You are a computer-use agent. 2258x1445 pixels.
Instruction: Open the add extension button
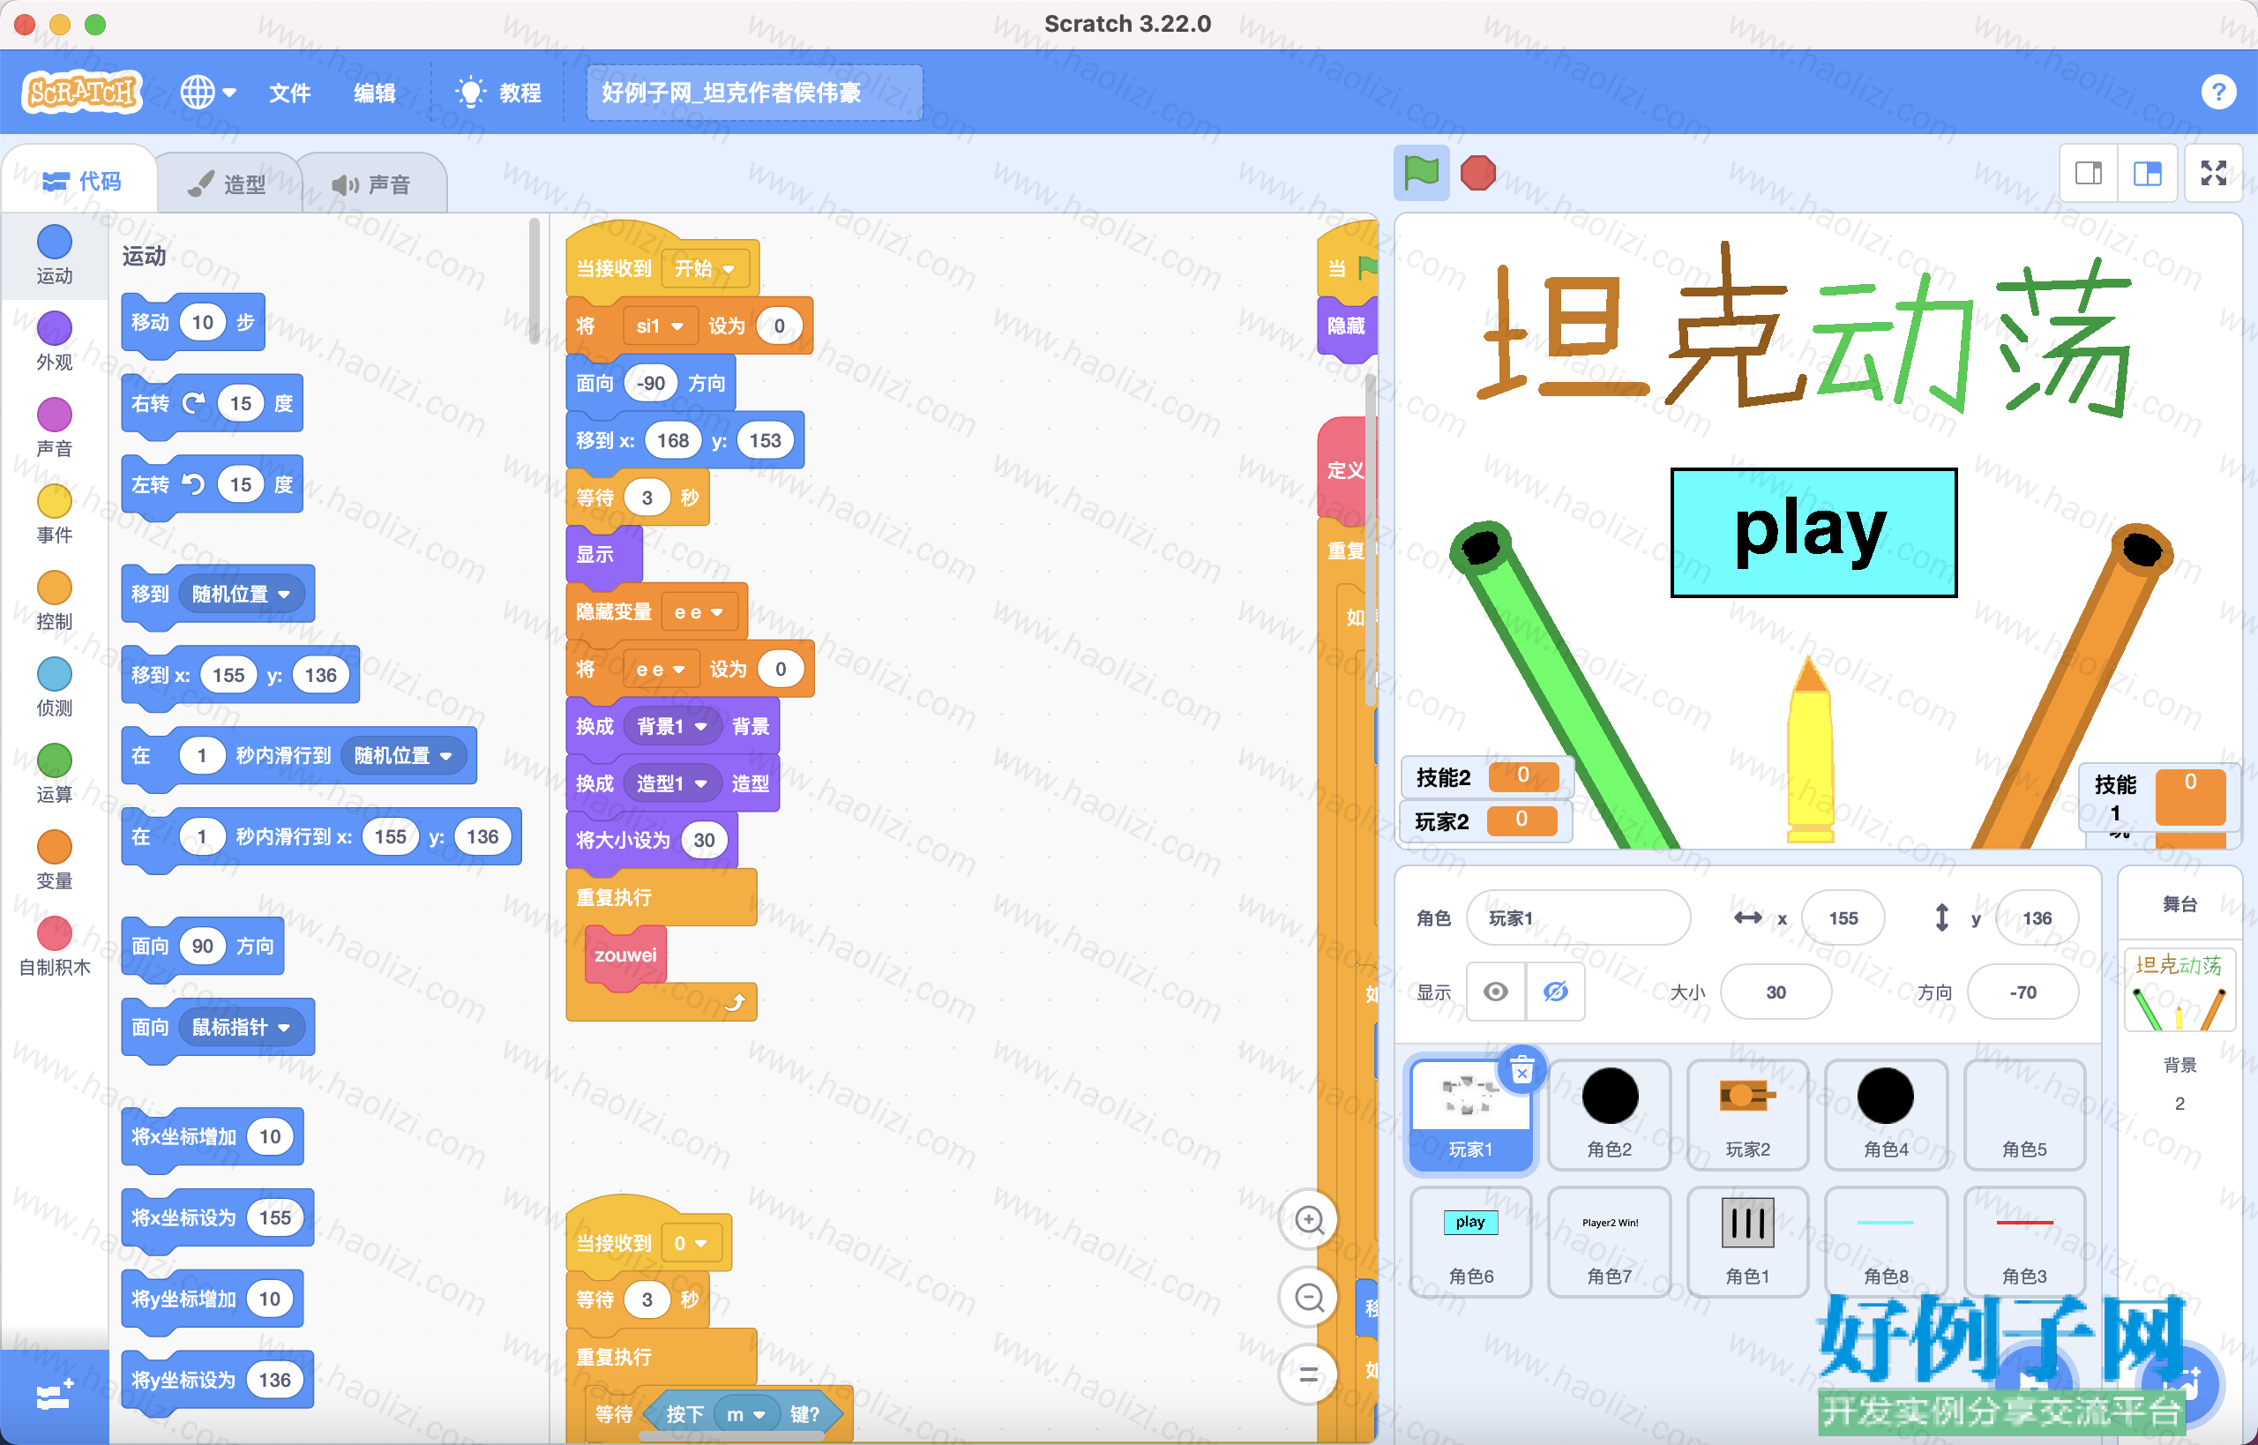pos(55,1396)
